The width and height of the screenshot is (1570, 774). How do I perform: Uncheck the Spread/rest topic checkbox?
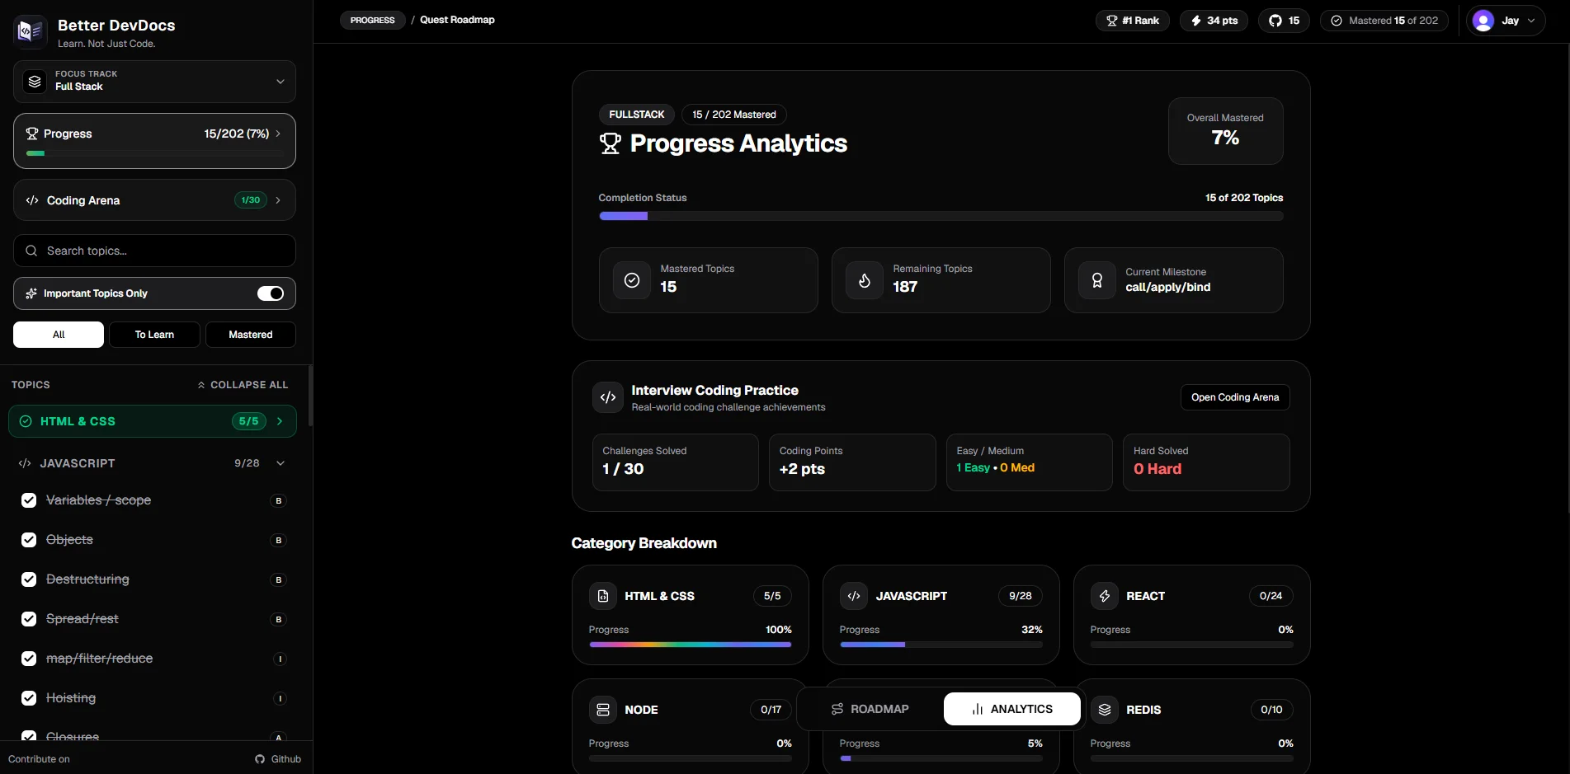click(x=29, y=619)
